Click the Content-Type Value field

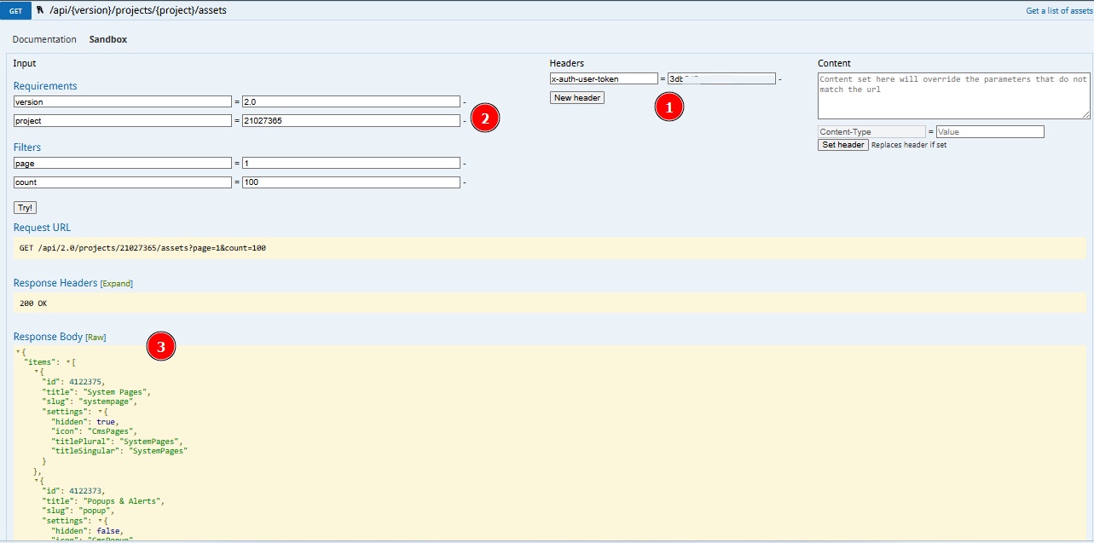pos(990,132)
